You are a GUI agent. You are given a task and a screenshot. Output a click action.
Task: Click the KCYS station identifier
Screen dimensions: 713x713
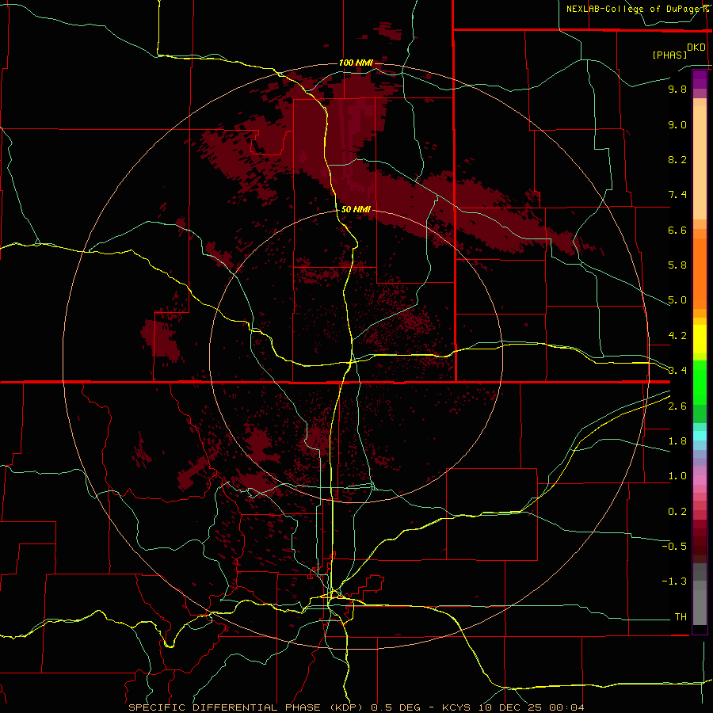[x=457, y=707]
